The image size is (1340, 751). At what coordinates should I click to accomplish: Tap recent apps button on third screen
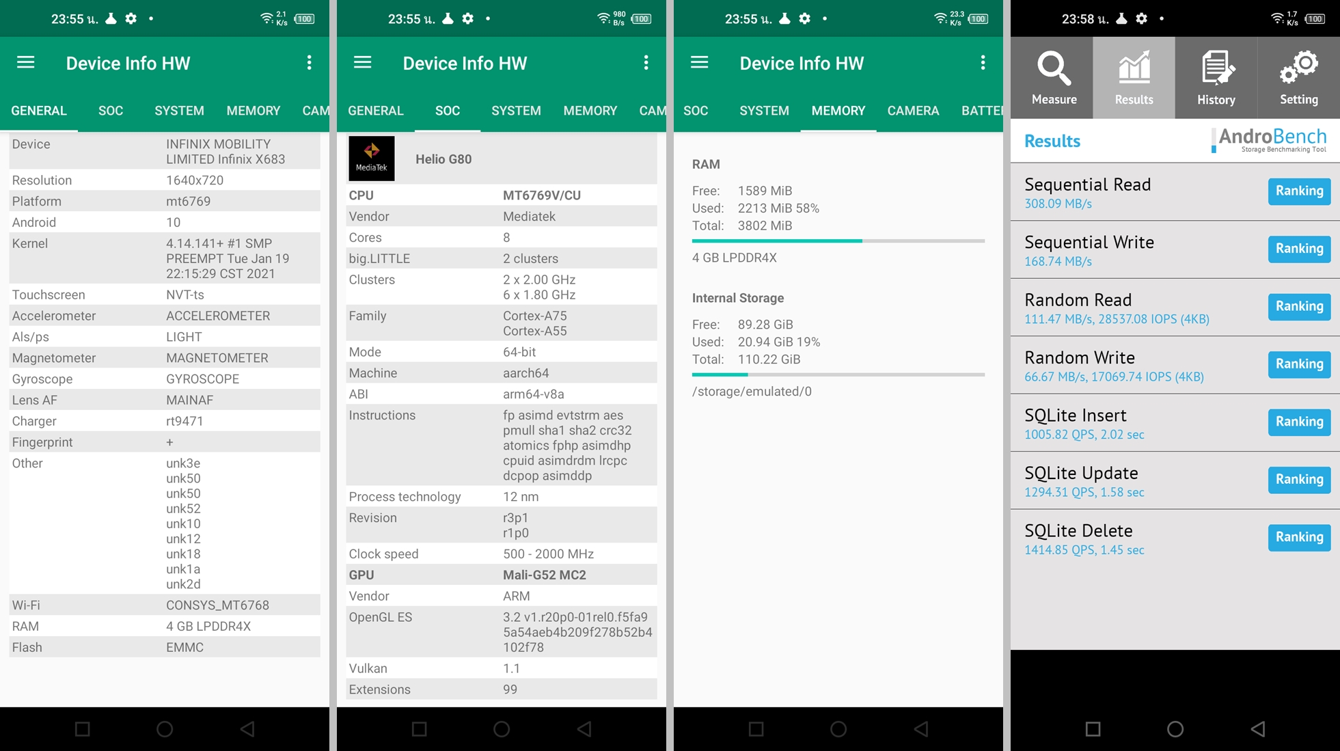[x=756, y=729]
